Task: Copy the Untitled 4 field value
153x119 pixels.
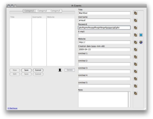Action: (x=136, y=79)
